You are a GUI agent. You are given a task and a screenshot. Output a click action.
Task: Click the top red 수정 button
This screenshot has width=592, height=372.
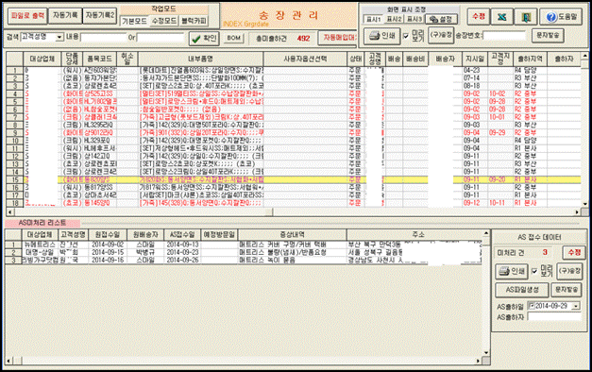click(x=479, y=17)
